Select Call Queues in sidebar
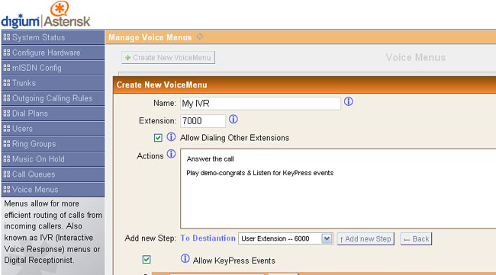The height and width of the screenshot is (275, 496). click(x=53, y=174)
